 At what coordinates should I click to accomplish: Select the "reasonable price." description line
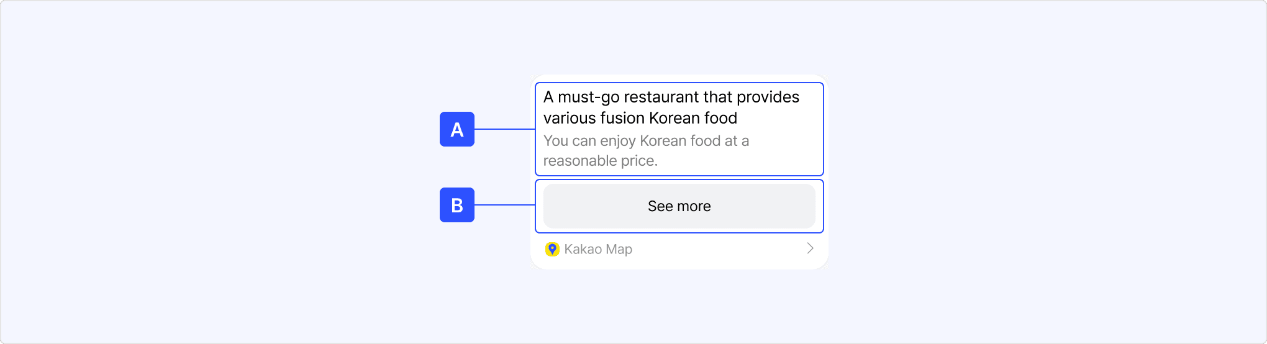(x=600, y=161)
